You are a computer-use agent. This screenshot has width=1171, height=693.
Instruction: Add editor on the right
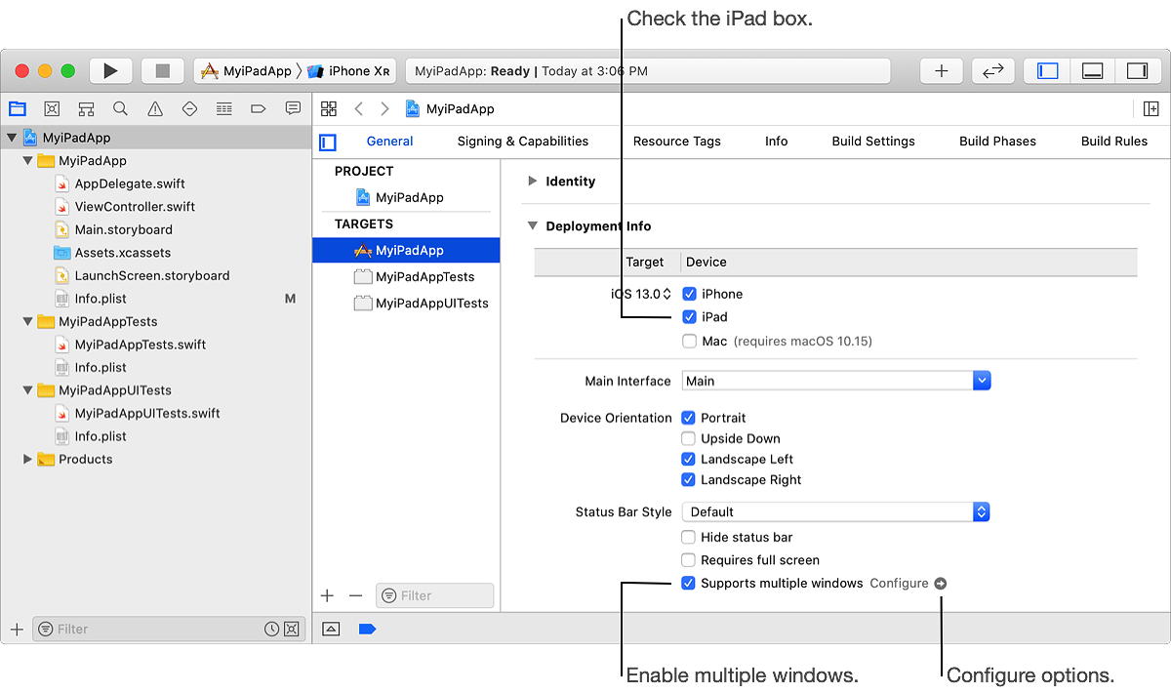tap(1151, 108)
